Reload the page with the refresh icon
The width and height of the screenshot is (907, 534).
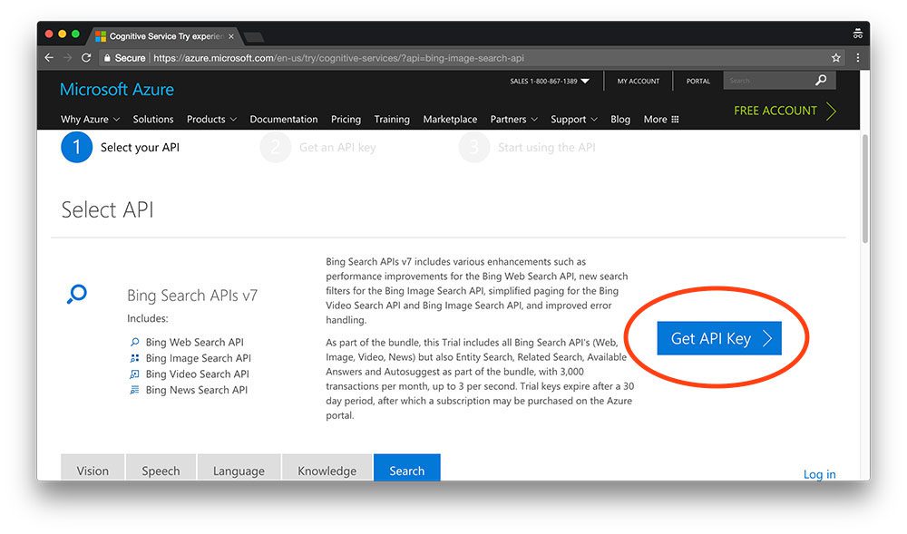[86, 58]
